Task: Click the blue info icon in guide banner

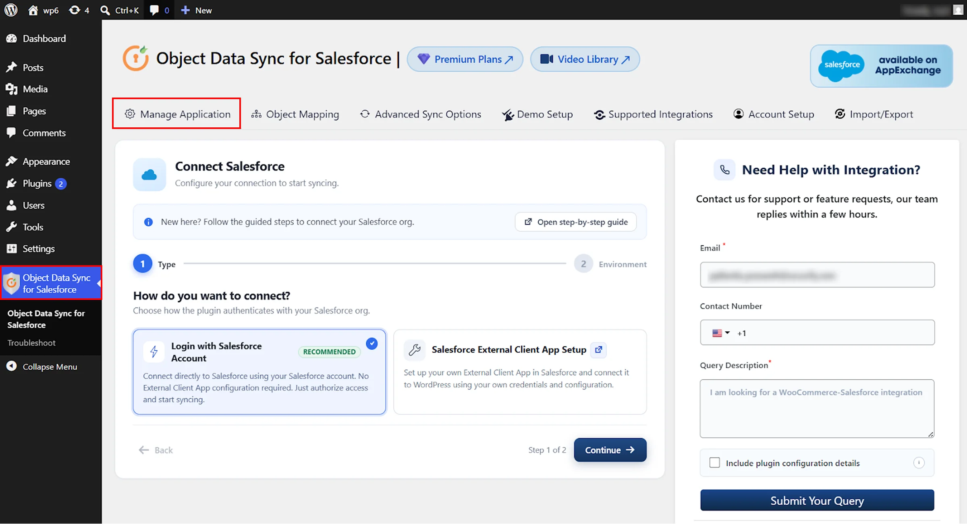Action: [x=148, y=222]
